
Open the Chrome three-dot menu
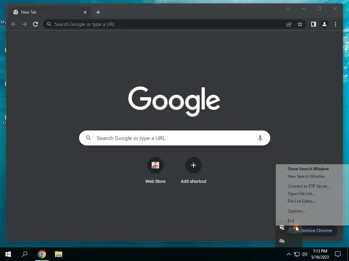[x=335, y=24]
